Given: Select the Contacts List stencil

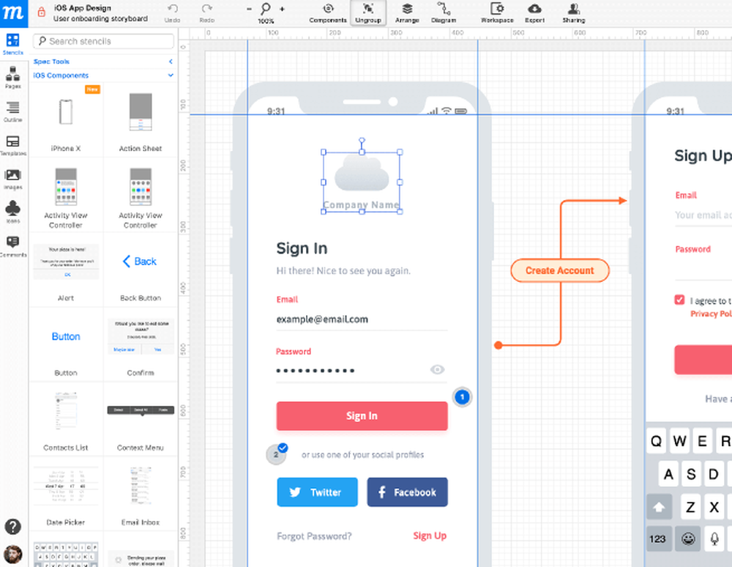Looking at the screenshot, I should (66, 420).
